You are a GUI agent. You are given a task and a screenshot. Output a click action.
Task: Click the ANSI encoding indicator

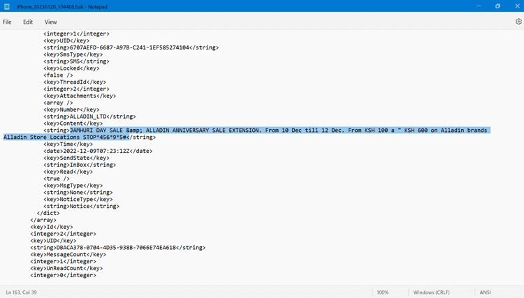coord(486,292)
